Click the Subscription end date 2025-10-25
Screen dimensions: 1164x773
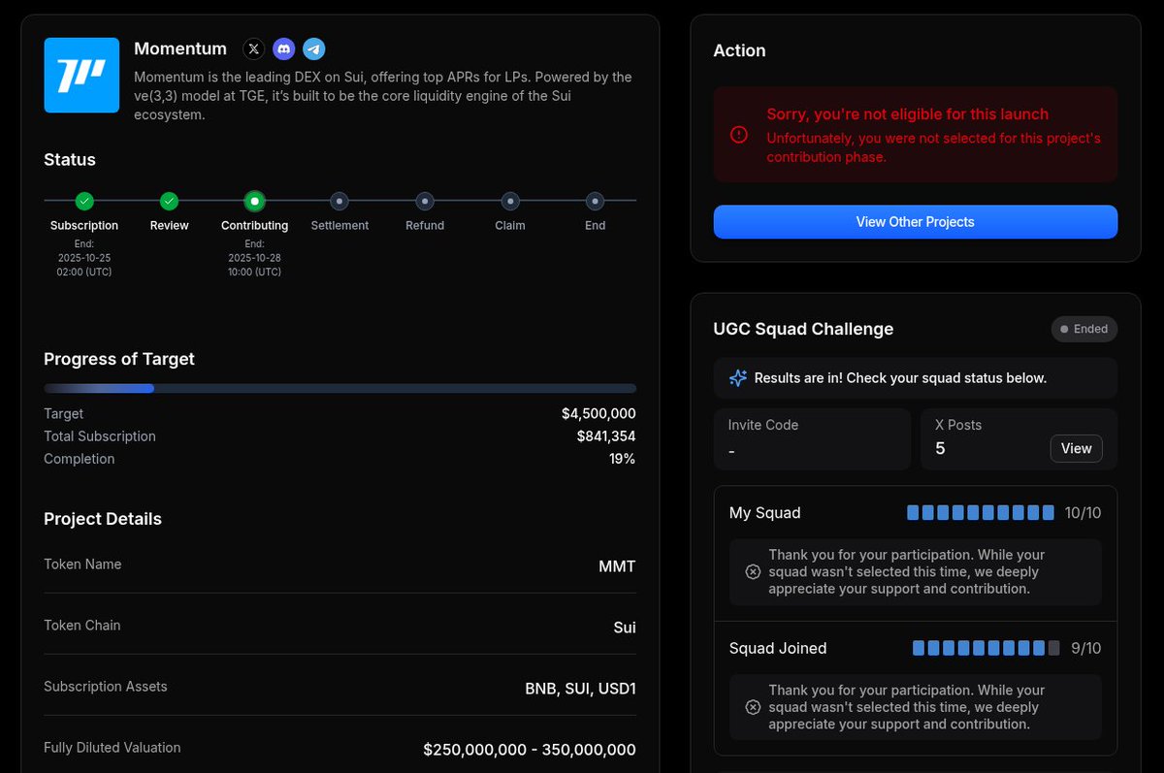84,258
